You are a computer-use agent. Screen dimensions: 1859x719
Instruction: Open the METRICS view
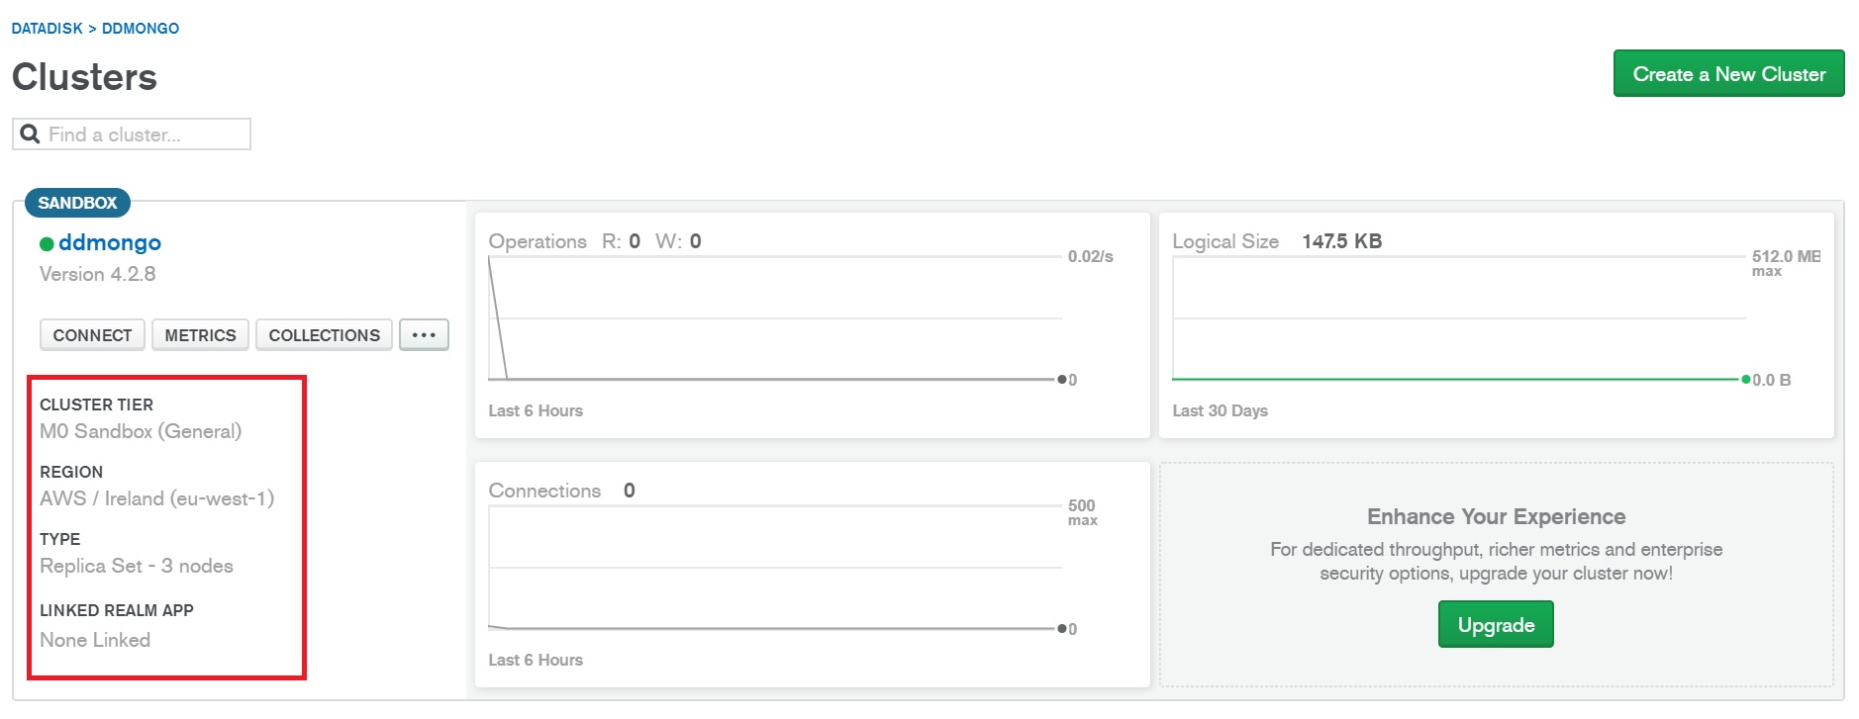coord(200,335)
